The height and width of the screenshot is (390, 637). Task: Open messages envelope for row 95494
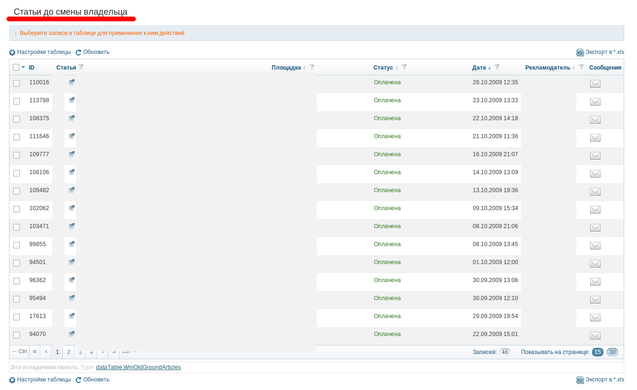595,300
